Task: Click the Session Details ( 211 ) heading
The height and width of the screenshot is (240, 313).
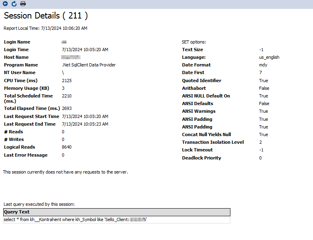Action: click(46, 16)
